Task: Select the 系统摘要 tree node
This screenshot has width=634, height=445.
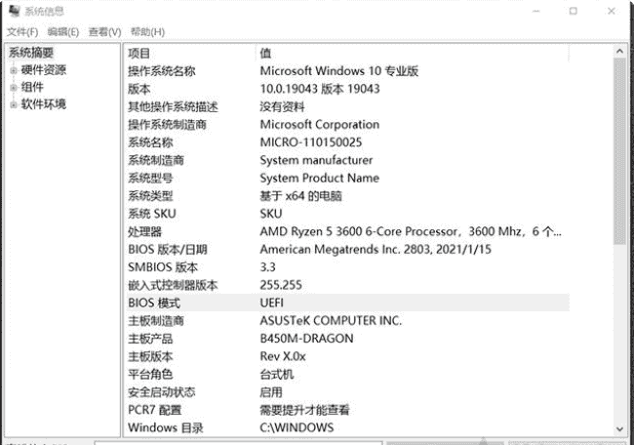Action: pos(31,53)
